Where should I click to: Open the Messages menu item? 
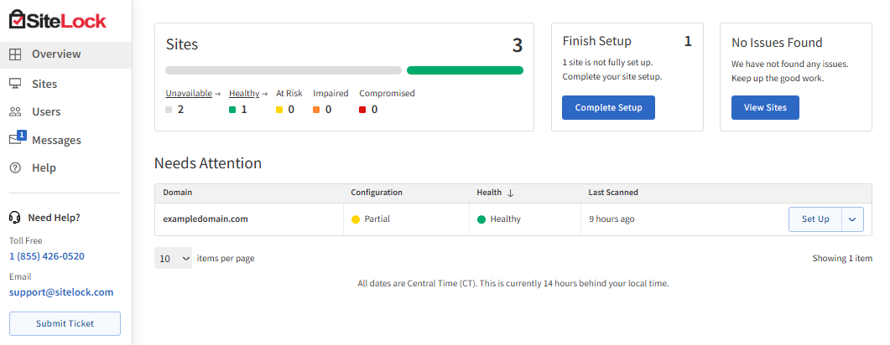pos(56,141)
